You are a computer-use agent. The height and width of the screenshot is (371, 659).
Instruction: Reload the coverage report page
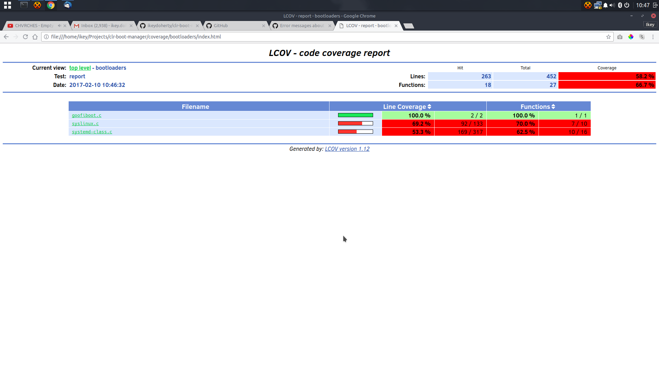click(x=25, y=37)
